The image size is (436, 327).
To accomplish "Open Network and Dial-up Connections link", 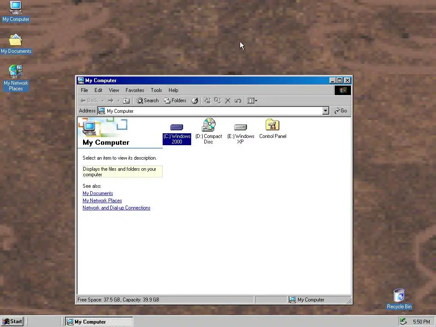I will 116,208.
